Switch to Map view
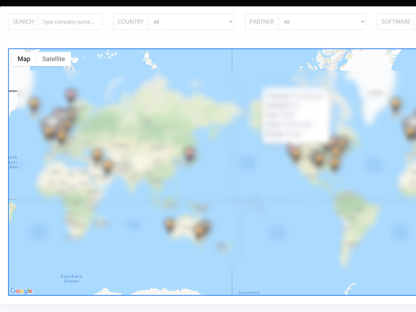Viewport: 416px width, 312px height. [24, 59]
